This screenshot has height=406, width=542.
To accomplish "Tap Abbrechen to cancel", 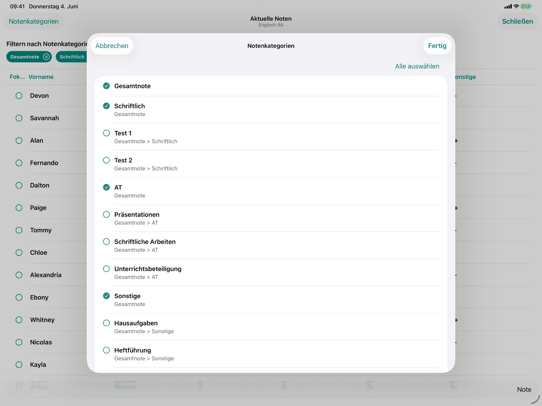I will [x=112, y=46].
